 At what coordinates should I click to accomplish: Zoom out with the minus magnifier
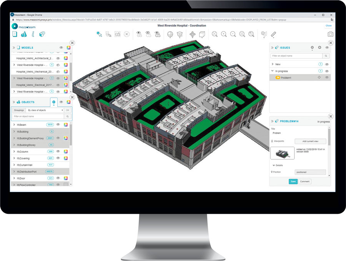coord(233,34)
